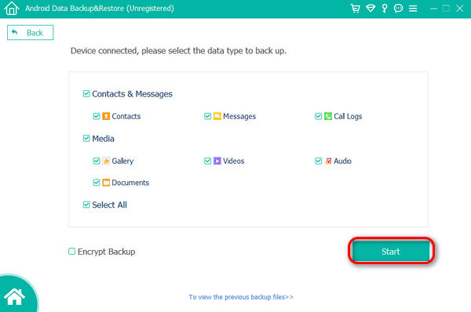
Task: Click the Documents label text
Action: pyautogui.click(x=130, y=183)
